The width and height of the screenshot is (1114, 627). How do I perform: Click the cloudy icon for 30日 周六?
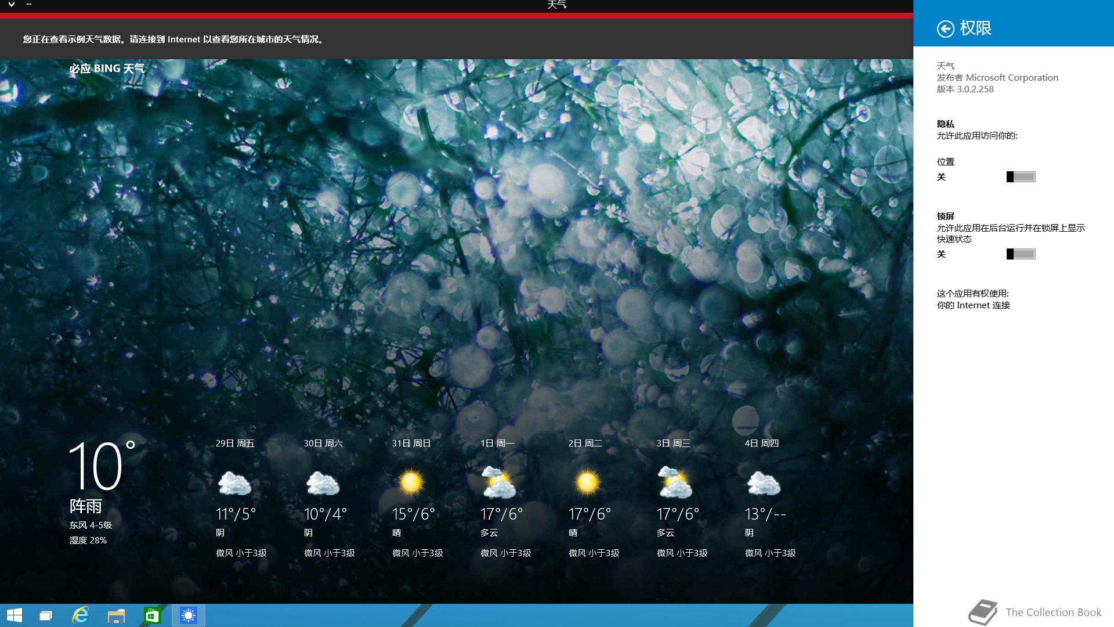[x=323, y=484]
